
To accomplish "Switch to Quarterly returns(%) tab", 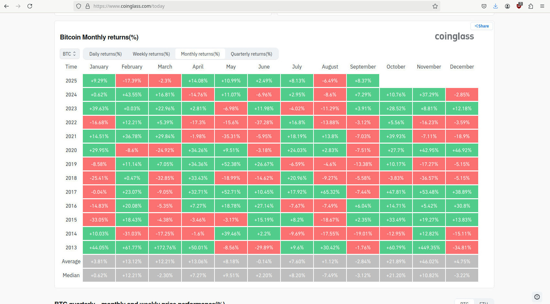I will (251, 54).
